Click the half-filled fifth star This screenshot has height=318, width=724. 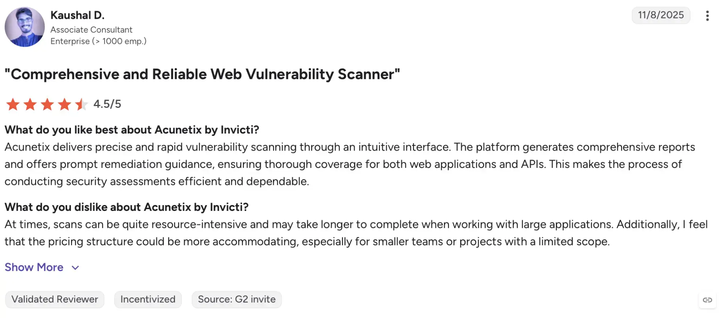[81, 104]
